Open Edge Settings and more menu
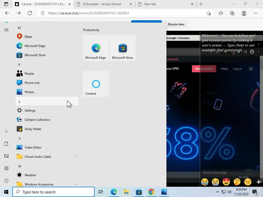This screenshot has width=263, height=197. tap(256, 13)
